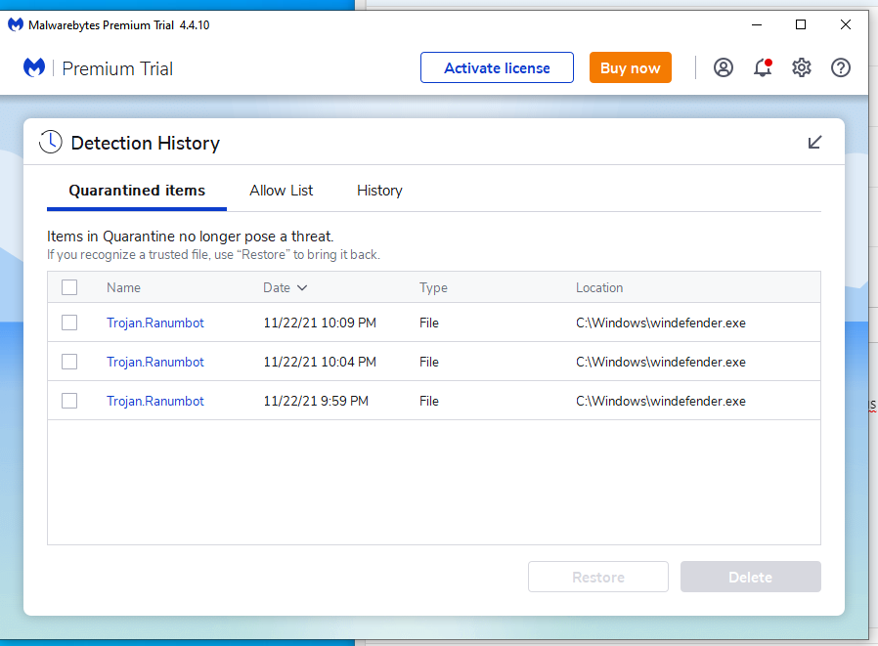Open Trojan.Ranumbot link dated 10:09 PM
Image resolution: width=878 pixels, height=646 pixels.
point(155,323)
